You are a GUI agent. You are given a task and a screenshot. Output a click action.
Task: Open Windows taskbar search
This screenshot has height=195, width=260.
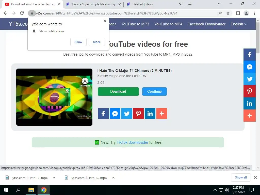click(x=18, y=190)
